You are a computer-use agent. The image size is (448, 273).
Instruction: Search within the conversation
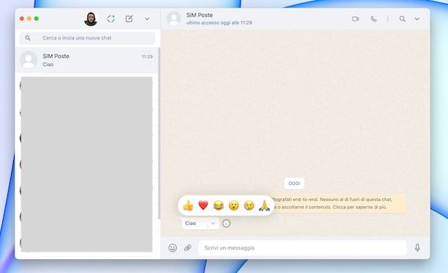[402, 19]
